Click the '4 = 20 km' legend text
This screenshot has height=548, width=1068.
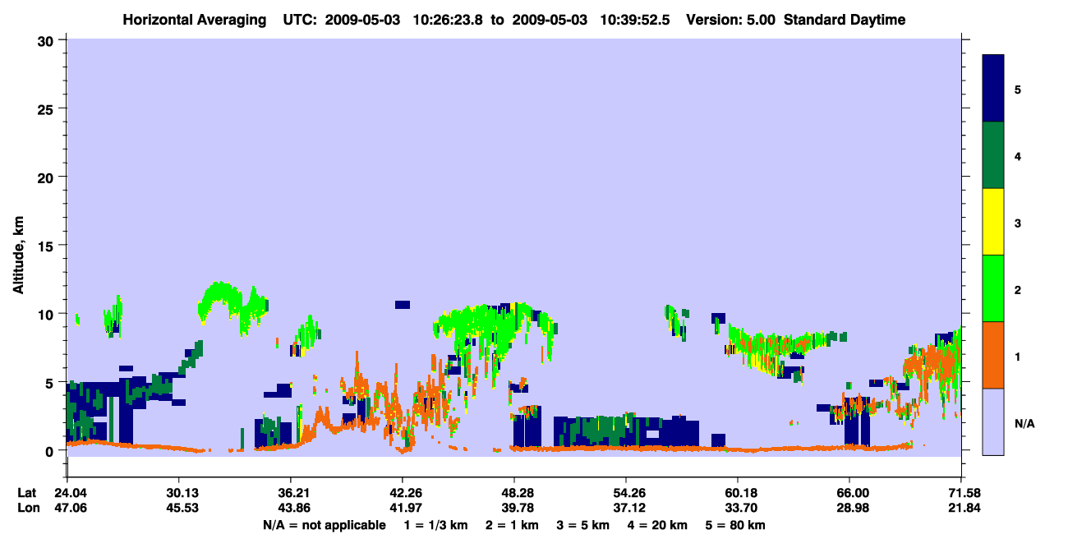[x=659, y=524]
